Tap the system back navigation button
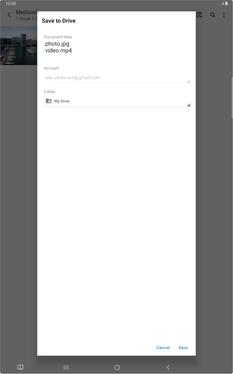This screenshot has height=374, width=233. pos(168,367)
